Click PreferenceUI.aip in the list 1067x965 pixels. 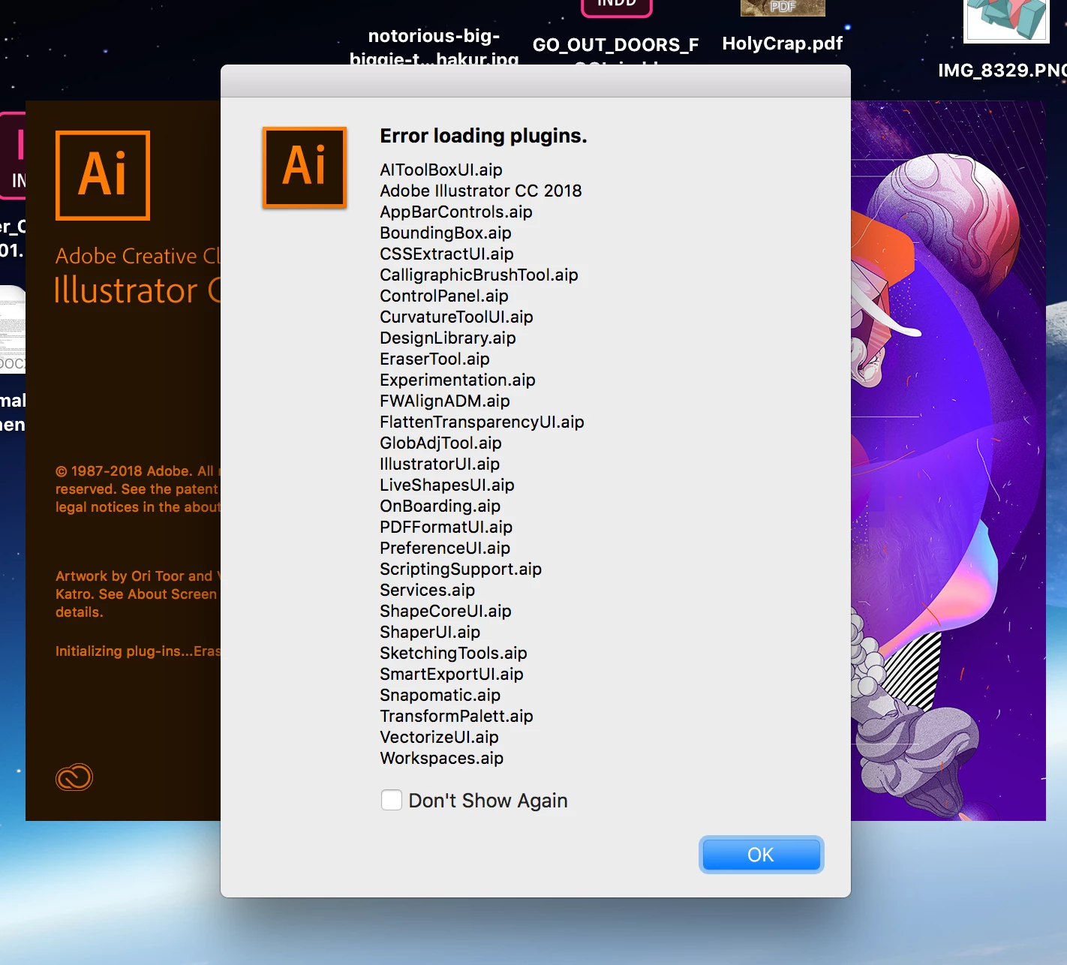[445, 548]
